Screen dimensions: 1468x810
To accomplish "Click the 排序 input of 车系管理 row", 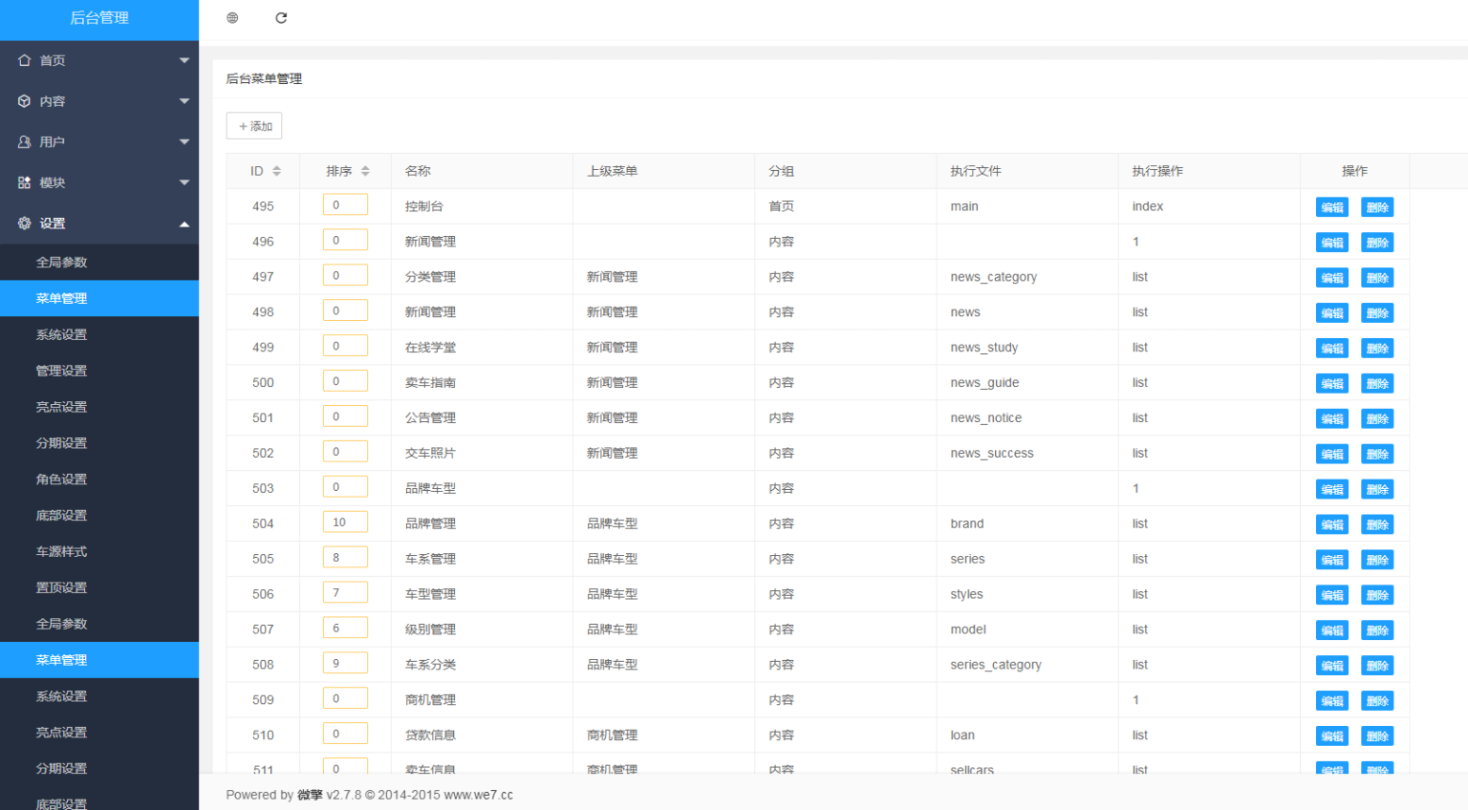I will click(345, 556).
